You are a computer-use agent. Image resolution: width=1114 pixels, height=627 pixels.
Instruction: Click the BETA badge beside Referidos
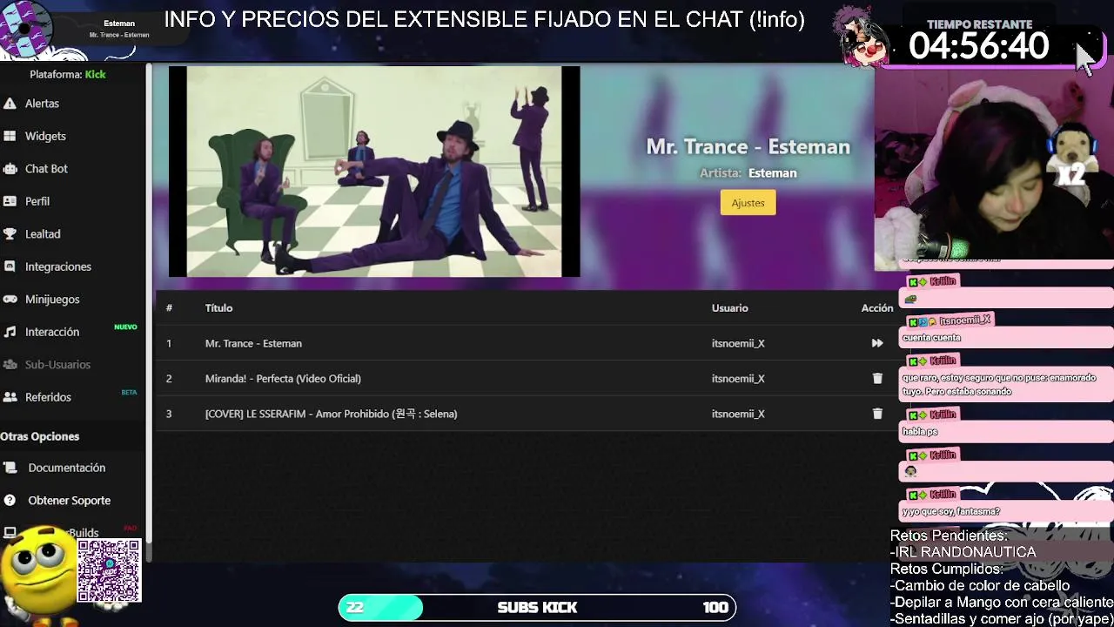tap(129, 393)
